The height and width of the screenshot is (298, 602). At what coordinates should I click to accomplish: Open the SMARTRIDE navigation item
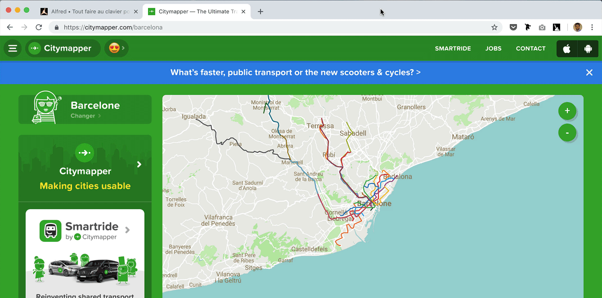(x=453, y=48)
